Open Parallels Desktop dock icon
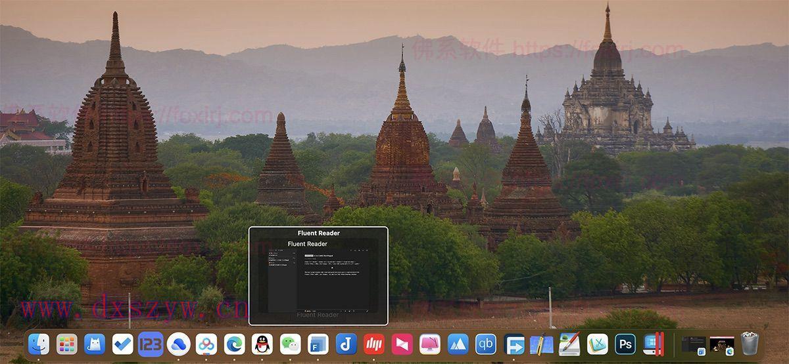Viewport: 789px width, 364px height. [654, 344]
